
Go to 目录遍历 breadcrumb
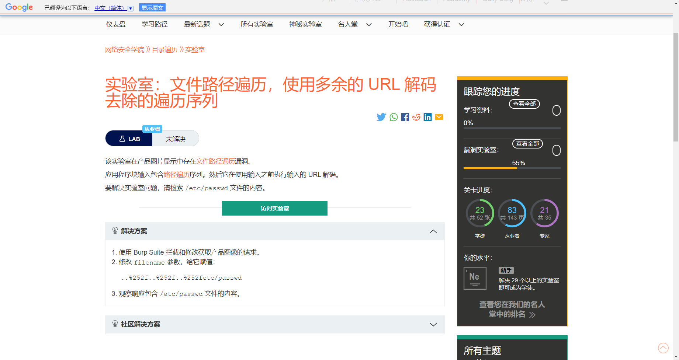[164, 49]
